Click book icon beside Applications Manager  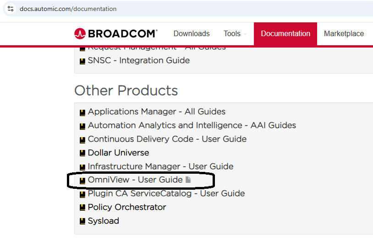tap(82, 112)
